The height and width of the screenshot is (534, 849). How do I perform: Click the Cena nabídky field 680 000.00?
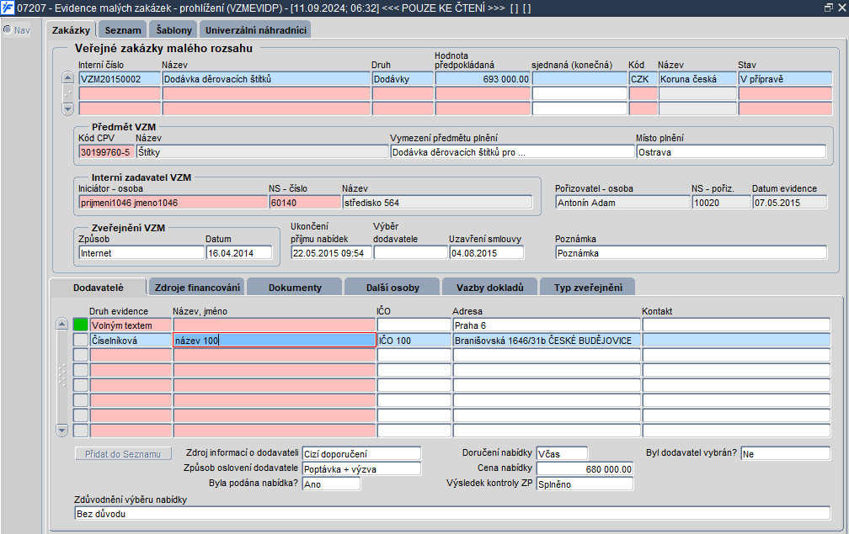coord(585,468)
